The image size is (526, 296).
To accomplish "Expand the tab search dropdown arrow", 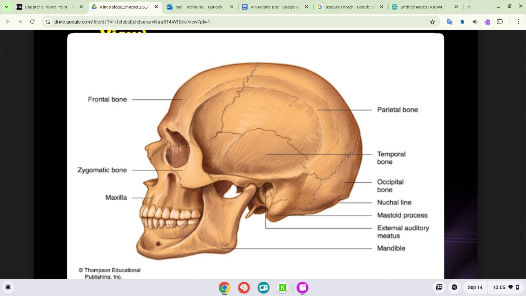I will [x=7, y=7].
